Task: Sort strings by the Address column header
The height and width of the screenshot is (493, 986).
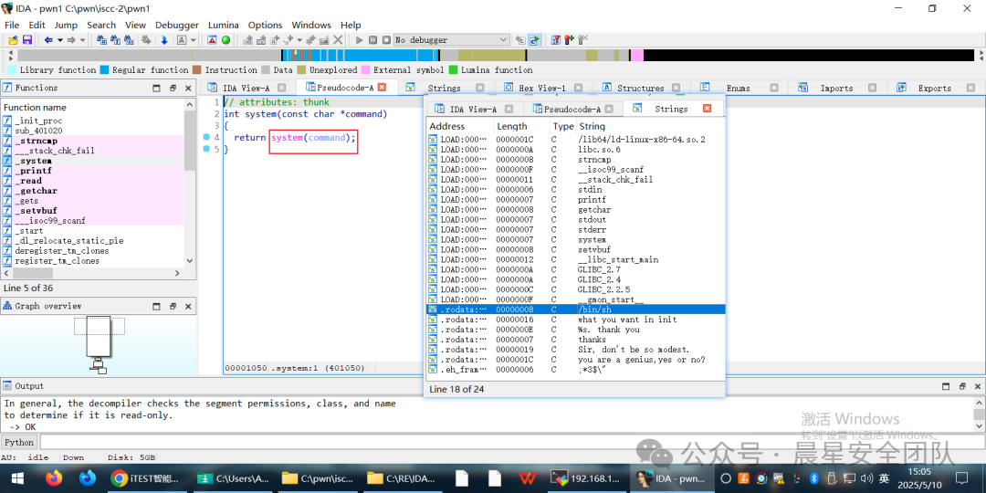Action: (459, 126)
